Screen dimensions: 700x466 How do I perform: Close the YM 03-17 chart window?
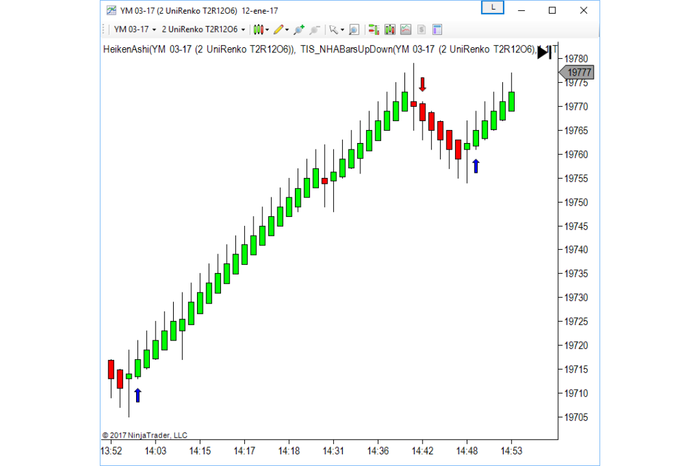583,10
